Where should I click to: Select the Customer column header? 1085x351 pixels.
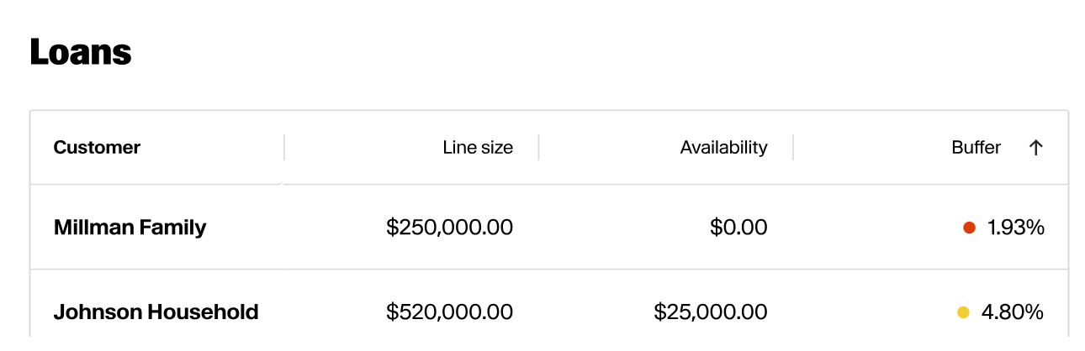[157, 148]
